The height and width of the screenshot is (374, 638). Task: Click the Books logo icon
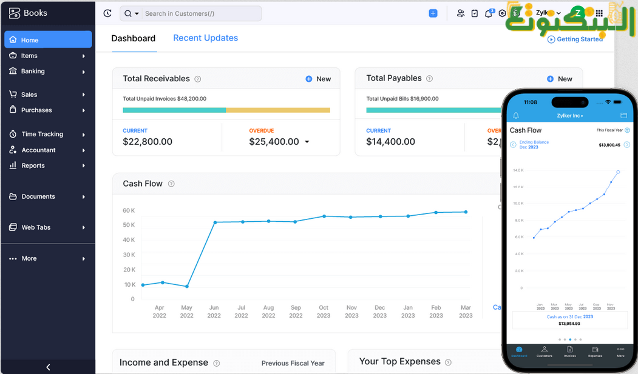[x=14, y=13]
